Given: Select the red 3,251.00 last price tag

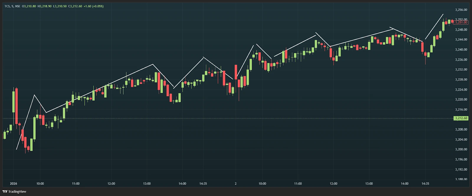Looking at the screenshot, I should (461, 22).
